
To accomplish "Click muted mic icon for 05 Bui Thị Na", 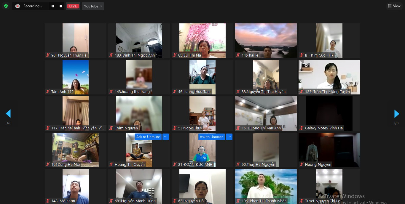I will pos(175,55).
